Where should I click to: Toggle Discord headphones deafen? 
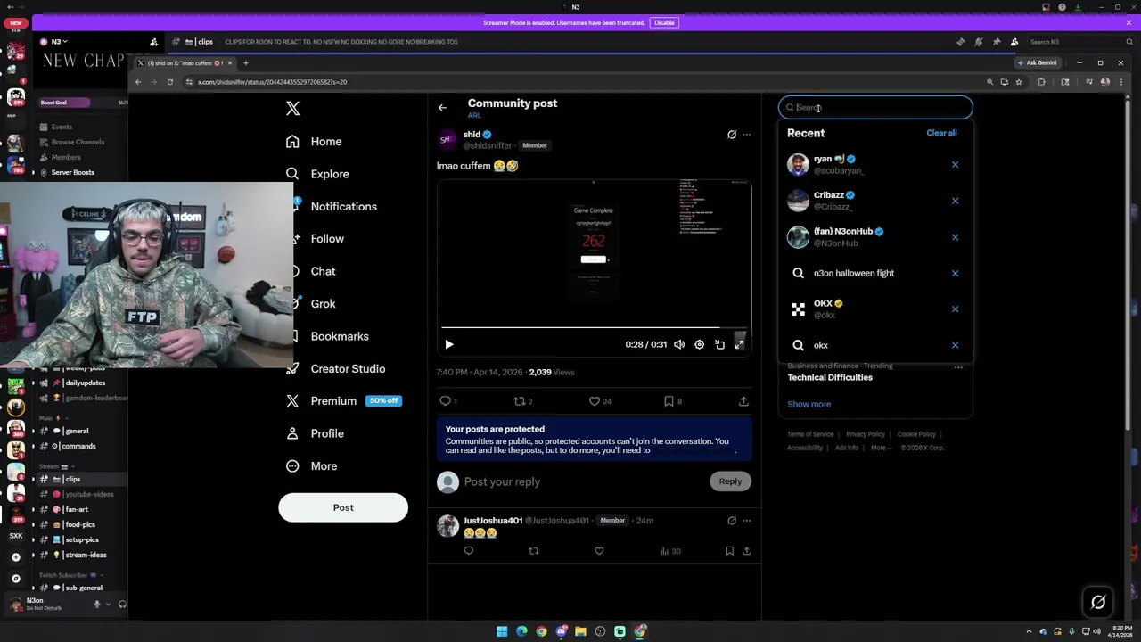(122, 605)
